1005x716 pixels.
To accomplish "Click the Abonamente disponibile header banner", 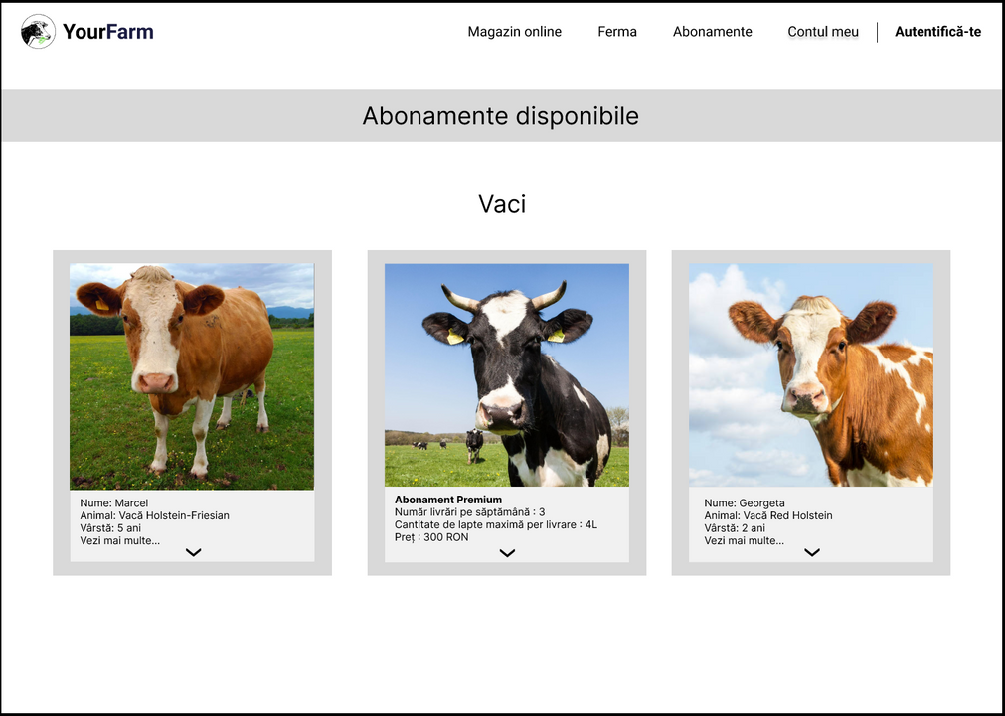I will coord(501,116).
